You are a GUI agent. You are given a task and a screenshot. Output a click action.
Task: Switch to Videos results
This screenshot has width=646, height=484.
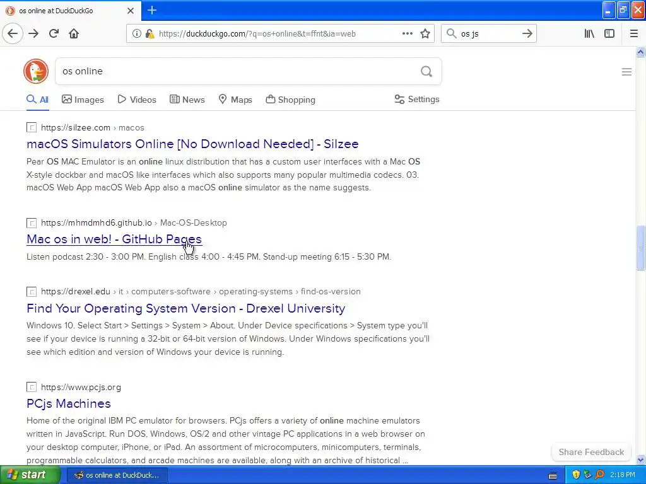(137, 100)
